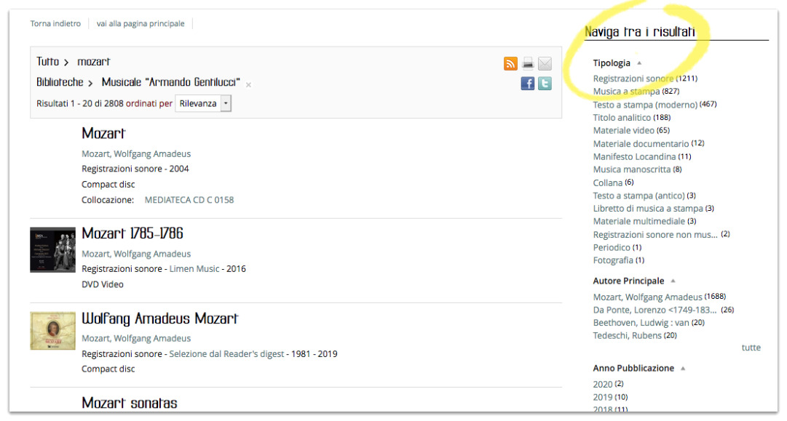This screenshot has width=787, height=421.
Task: Filter by Materiale video type
Action: [x=623, y=131]
